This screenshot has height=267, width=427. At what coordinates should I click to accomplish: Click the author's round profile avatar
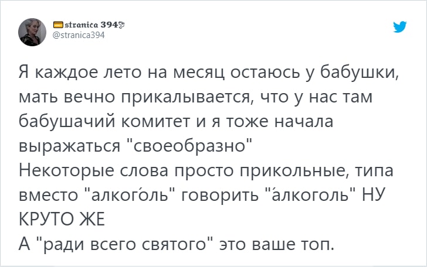click(x=32, y=32)
